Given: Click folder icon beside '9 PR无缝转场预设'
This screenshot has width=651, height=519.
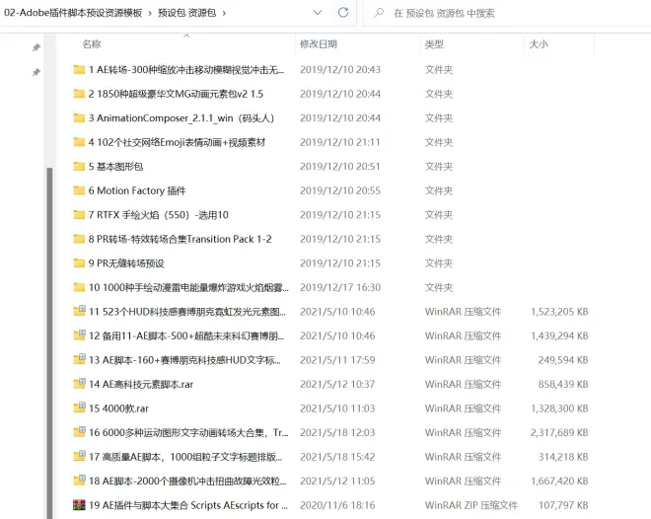Looking at the screenshot, I should tap(79, 262).
